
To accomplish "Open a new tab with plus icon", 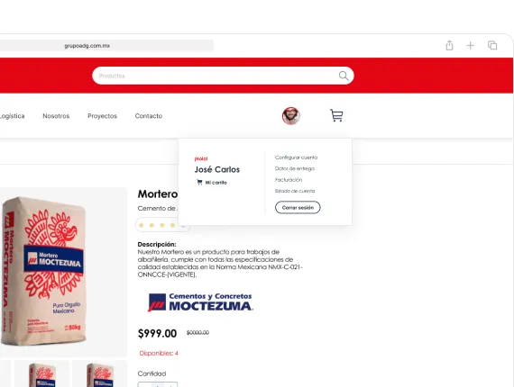I will tap(471, 46).
